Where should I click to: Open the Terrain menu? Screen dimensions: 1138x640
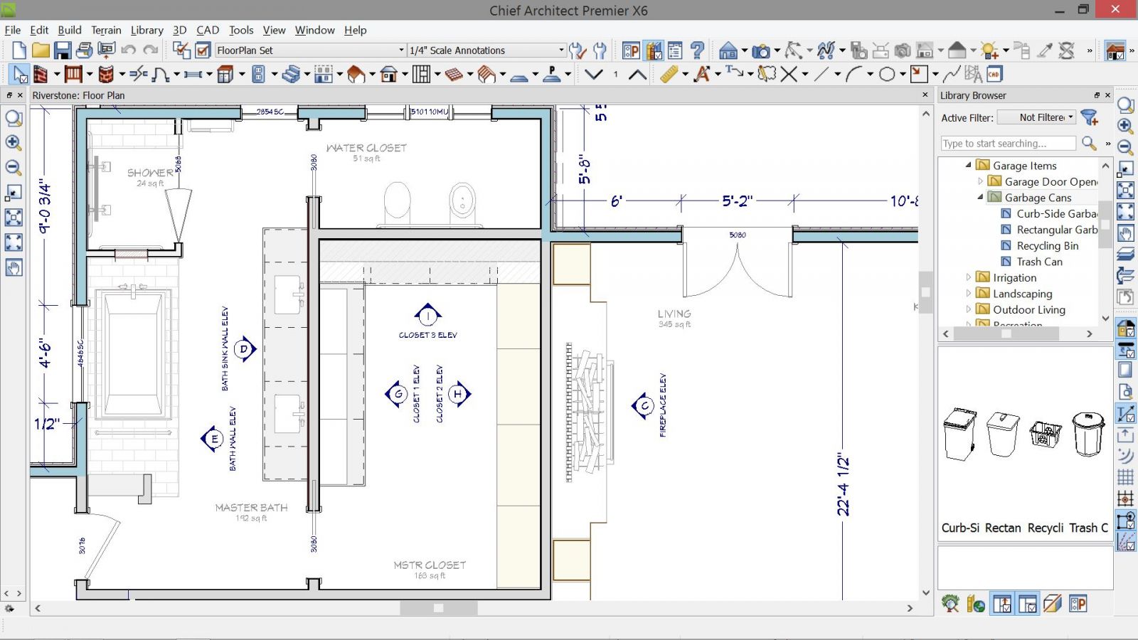click(106, 30)
